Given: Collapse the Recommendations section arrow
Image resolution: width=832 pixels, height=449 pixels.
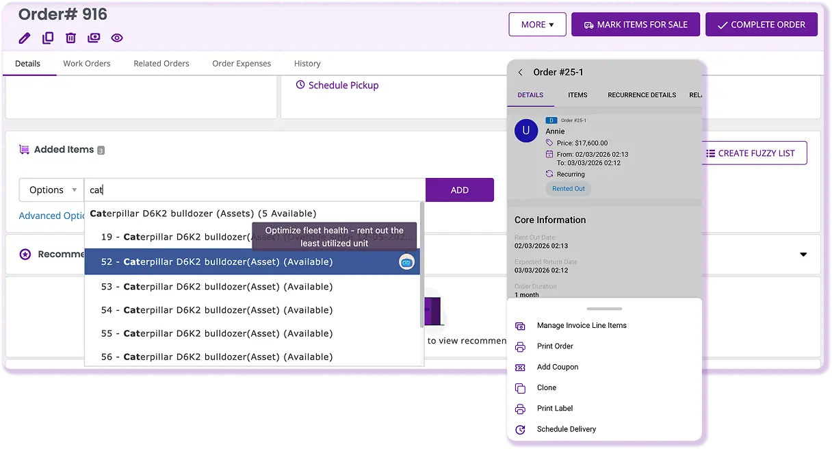Looking at the screenshot, I should click(803, 255).
